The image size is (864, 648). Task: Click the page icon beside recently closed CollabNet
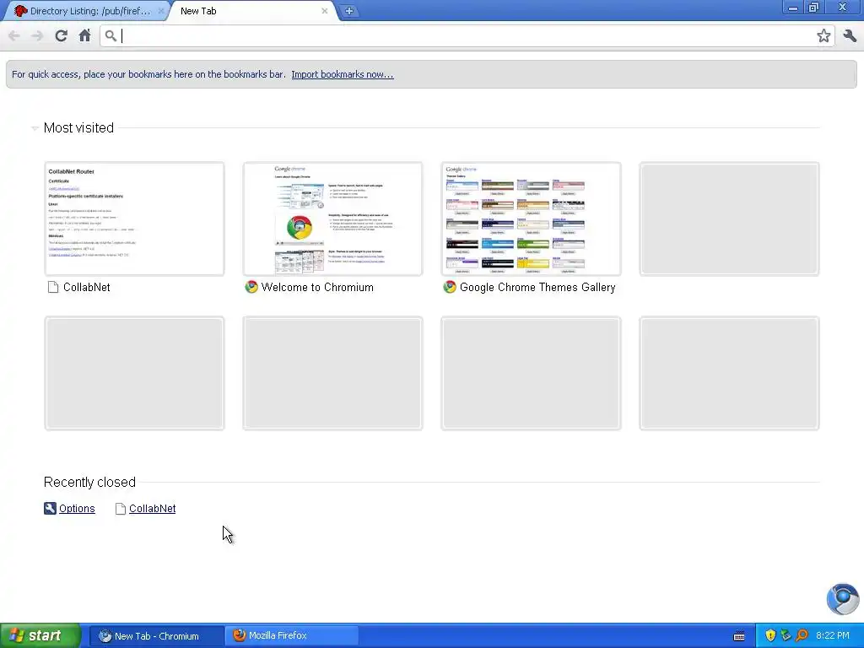point(120,509)
